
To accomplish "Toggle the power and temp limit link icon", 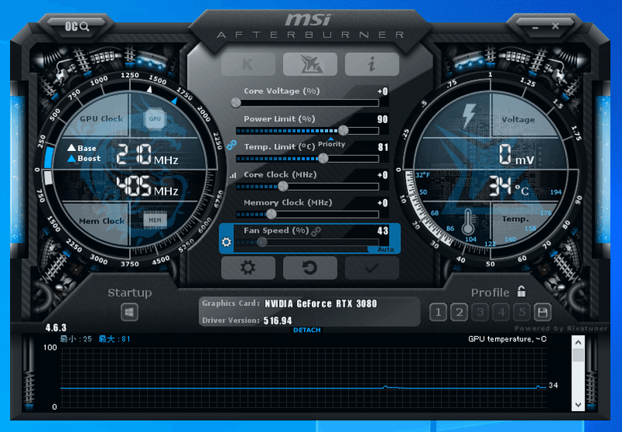I will [232, 145].
